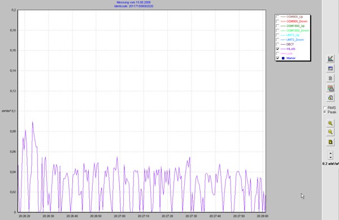Zoom in using the magnifier plus icon
339x220 pixels.
pos(331,124)
